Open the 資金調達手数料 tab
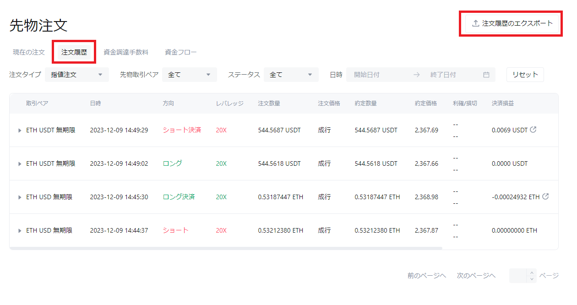The width and height of the screenshot is (577, 305). click(x=126, y=52)
